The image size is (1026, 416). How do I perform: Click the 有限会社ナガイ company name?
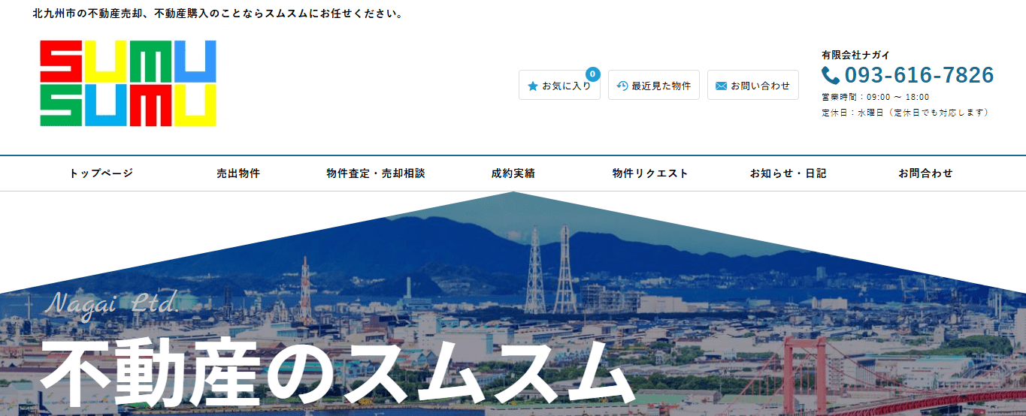[855, 55]
